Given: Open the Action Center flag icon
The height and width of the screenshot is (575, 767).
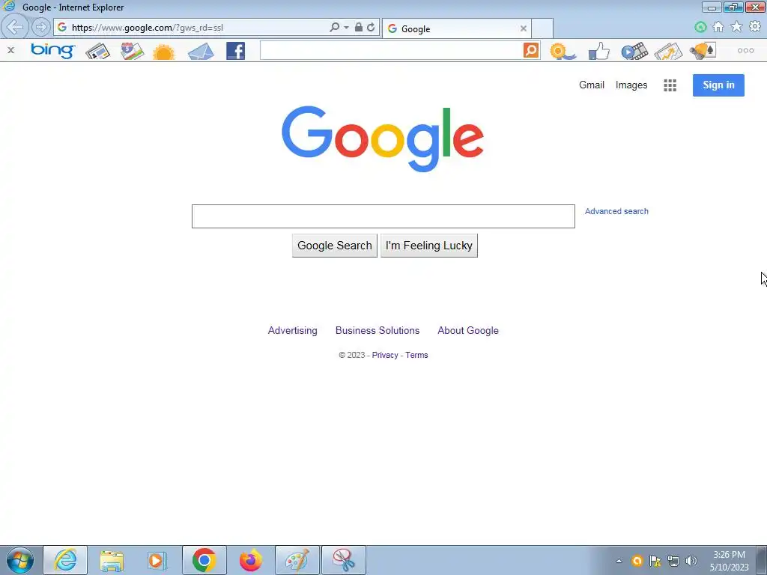Looking at the screenshot, I should tap(655, 561).
